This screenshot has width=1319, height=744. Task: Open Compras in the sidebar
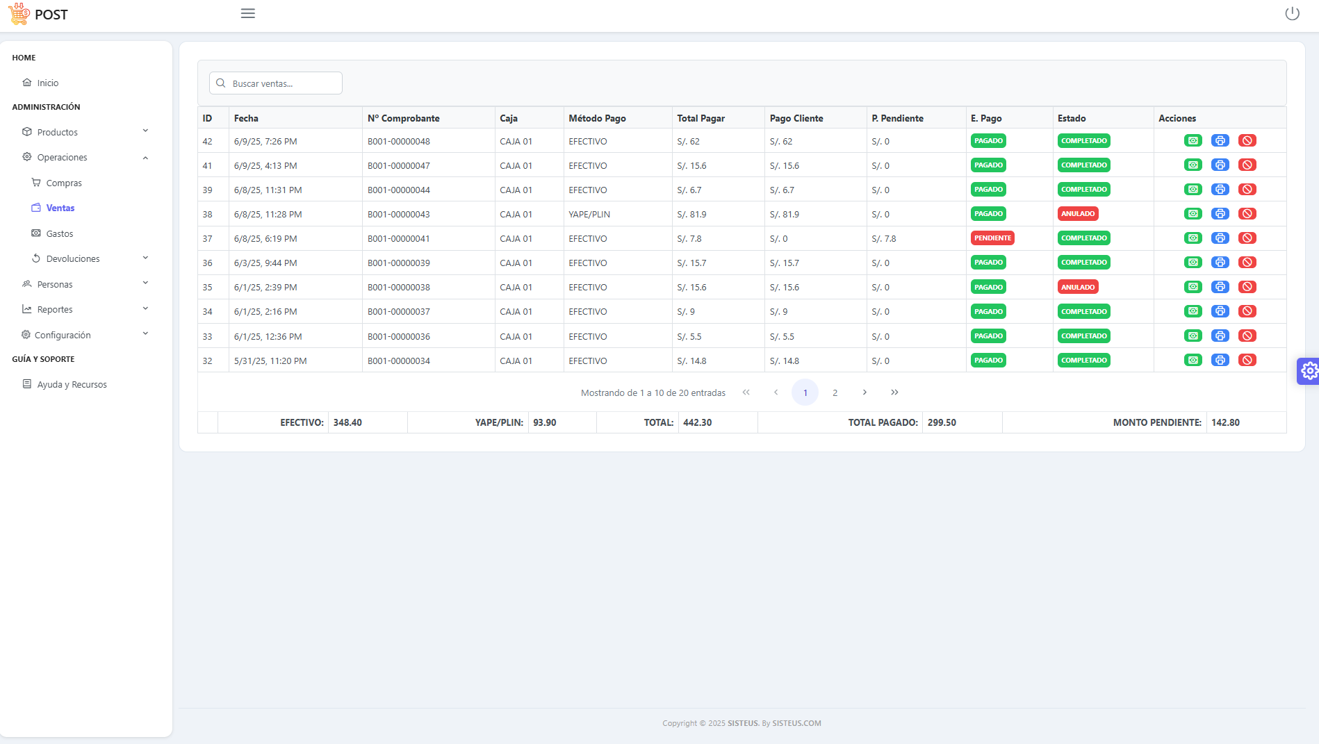[x=64, y=183]
